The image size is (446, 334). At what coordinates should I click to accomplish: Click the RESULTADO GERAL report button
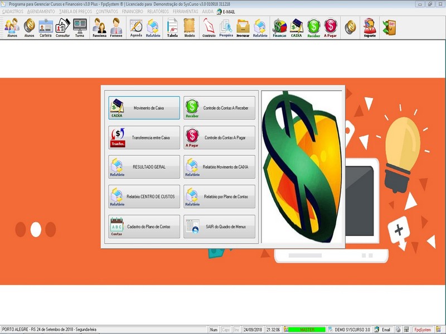coord(144,167)
